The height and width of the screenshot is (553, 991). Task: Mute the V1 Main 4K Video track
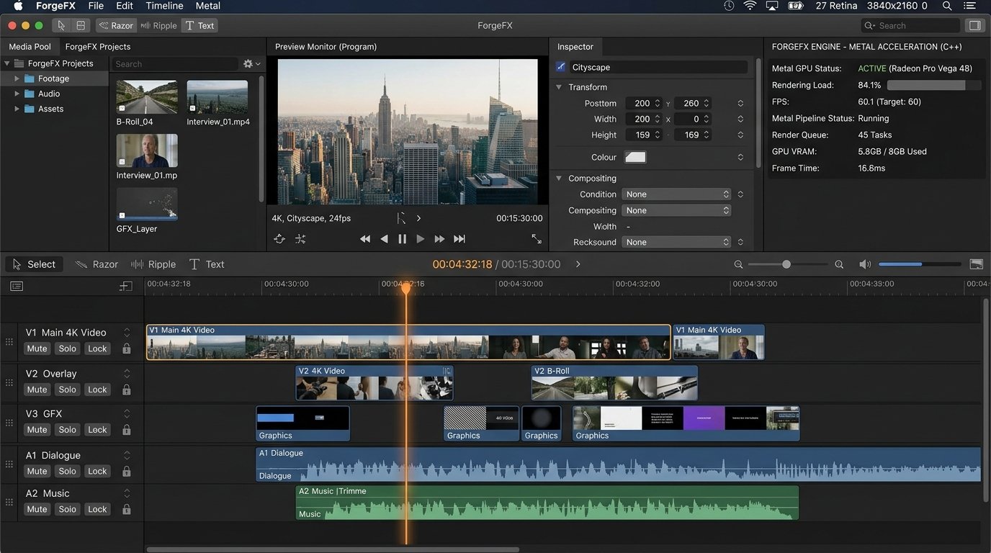pos(37,349)
